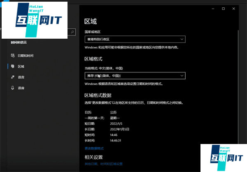Viewport: 247px width, 172px height.
Task: Select the 区域 sidebar entry
Action: click(x=21, y=66)
